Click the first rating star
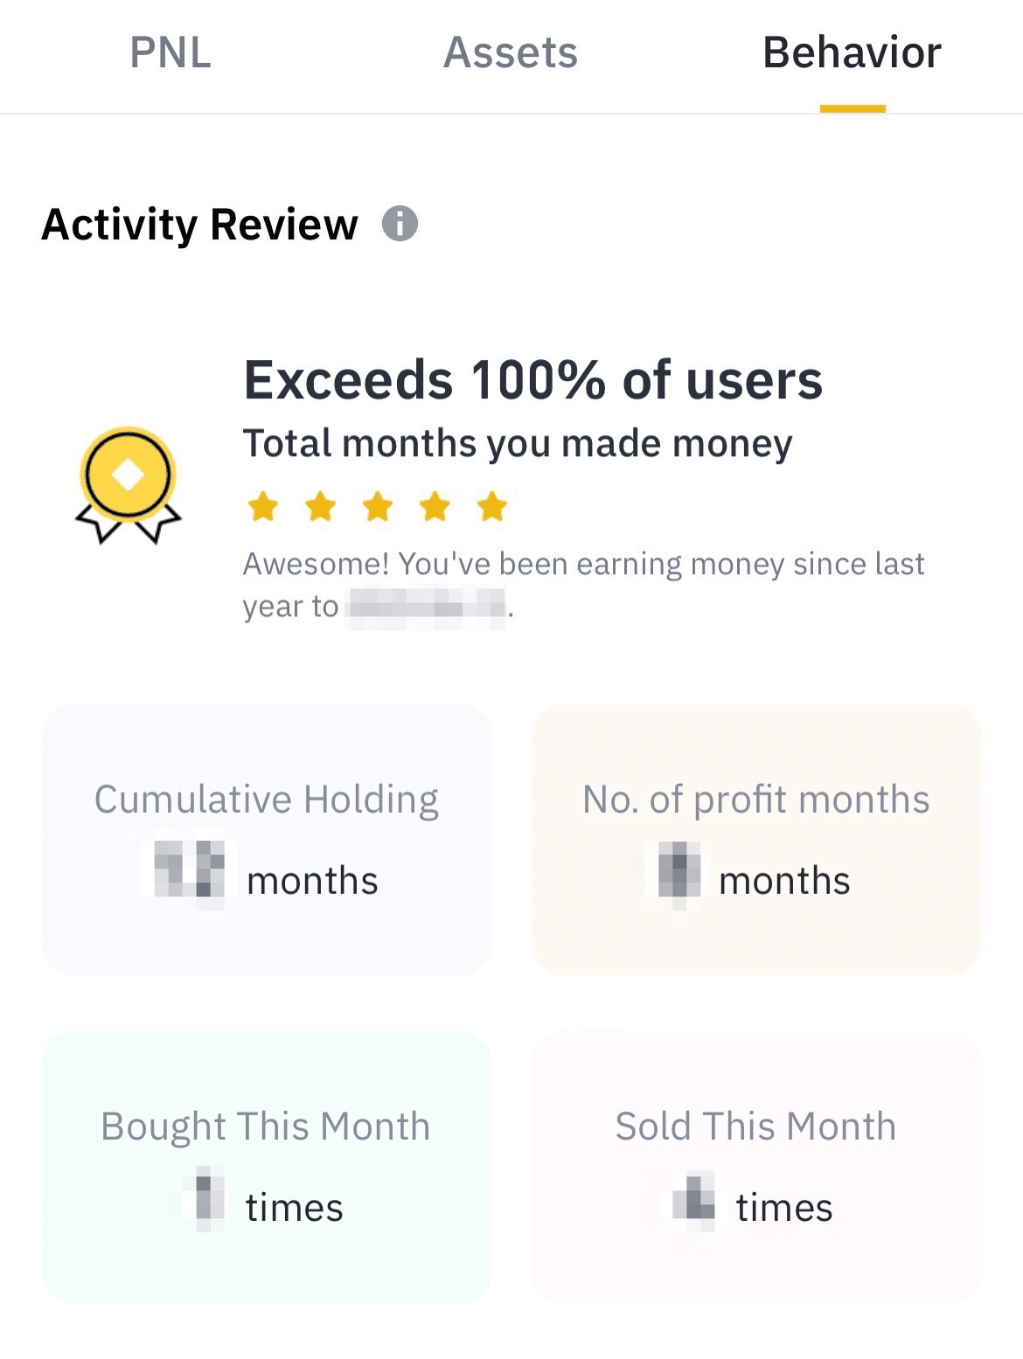 coord(263,506)
